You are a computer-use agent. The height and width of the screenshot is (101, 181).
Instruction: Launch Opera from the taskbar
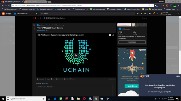(84, 99)
